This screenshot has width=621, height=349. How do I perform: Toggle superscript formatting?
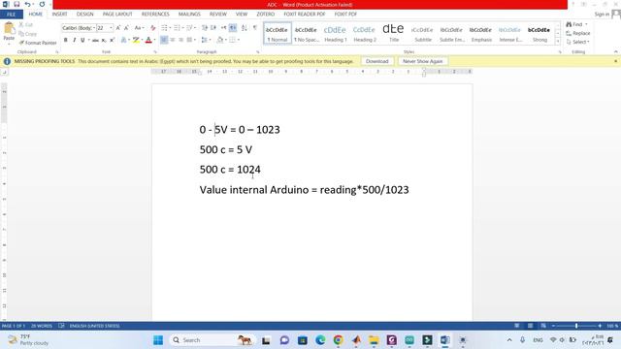tap(113, 40)
